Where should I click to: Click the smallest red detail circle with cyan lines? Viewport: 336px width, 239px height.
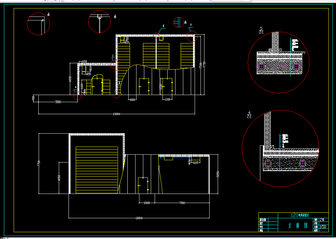point(178,22)
